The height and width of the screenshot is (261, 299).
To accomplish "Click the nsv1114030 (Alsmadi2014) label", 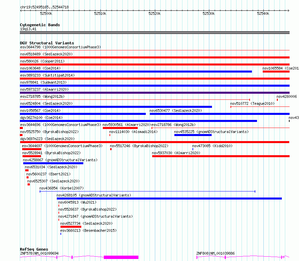I will pos(133,132).
